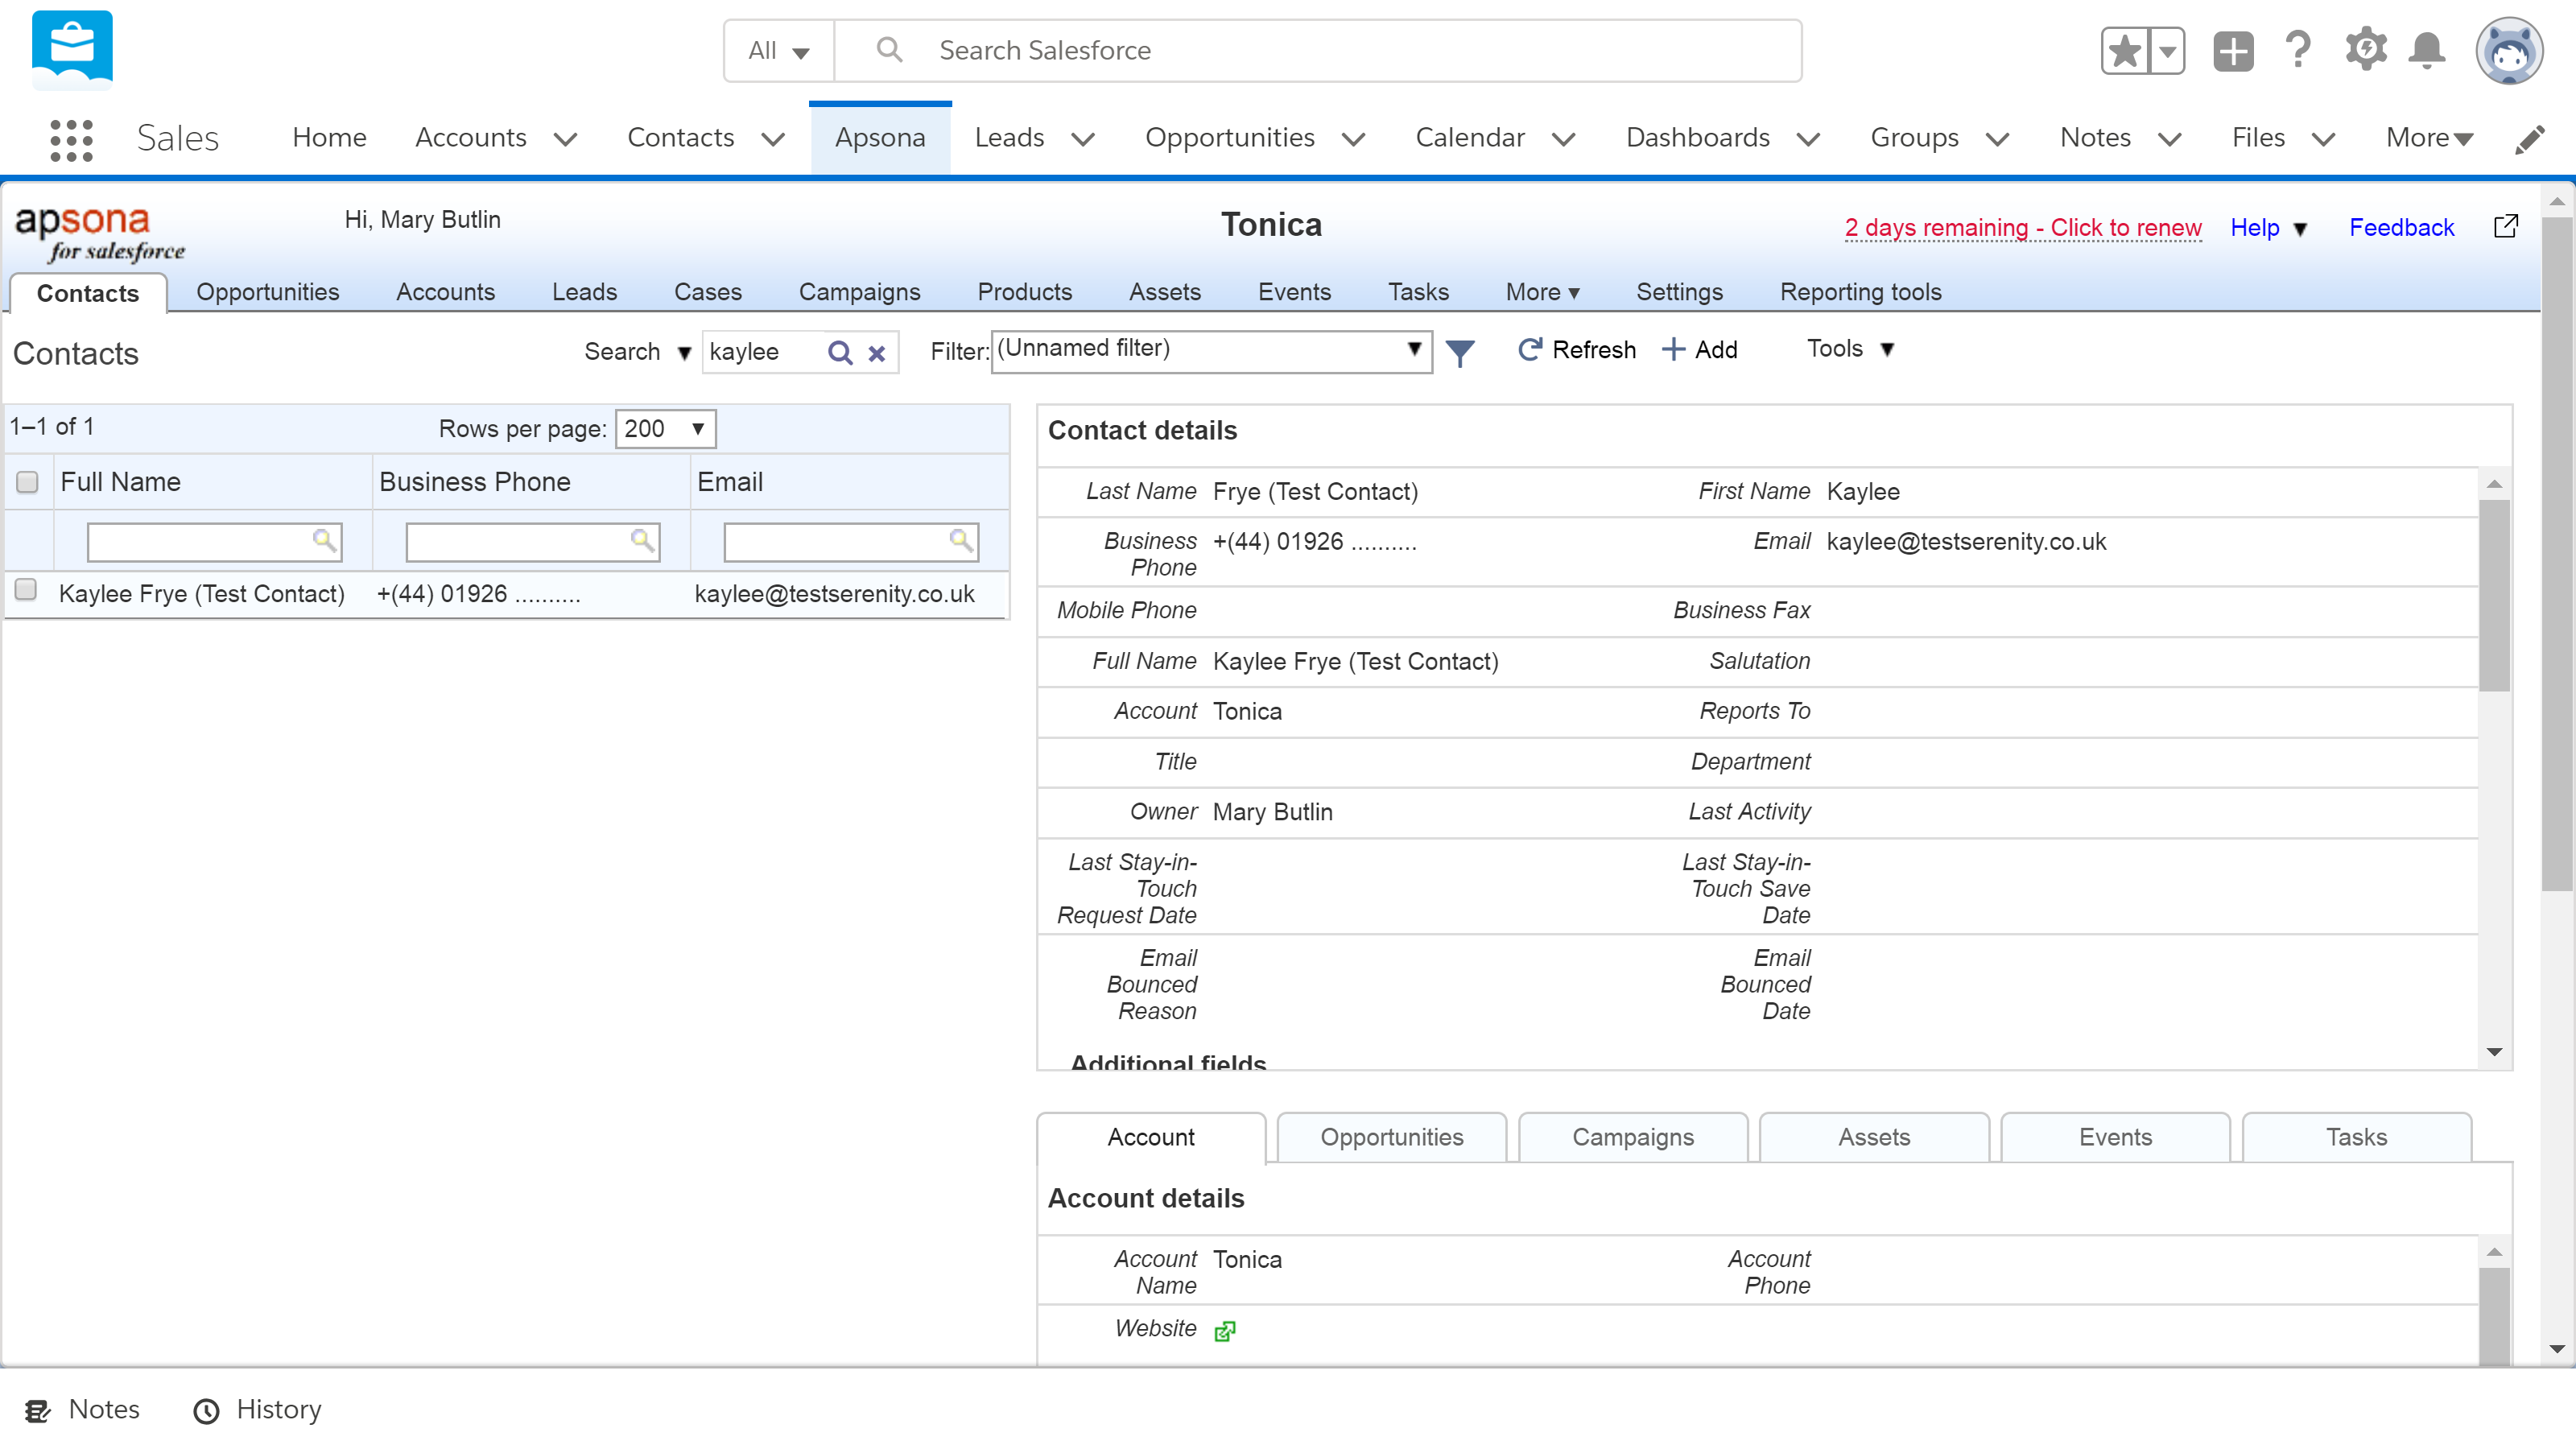Viewport: 2576px width, 1449px height.
Task: Select the Assets related tab below details
Action: tap(1874, 1137)
